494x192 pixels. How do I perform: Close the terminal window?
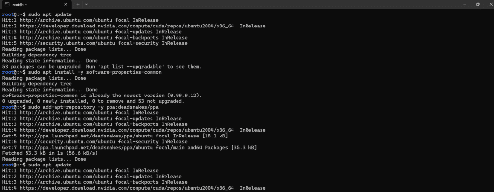point(490,4)
